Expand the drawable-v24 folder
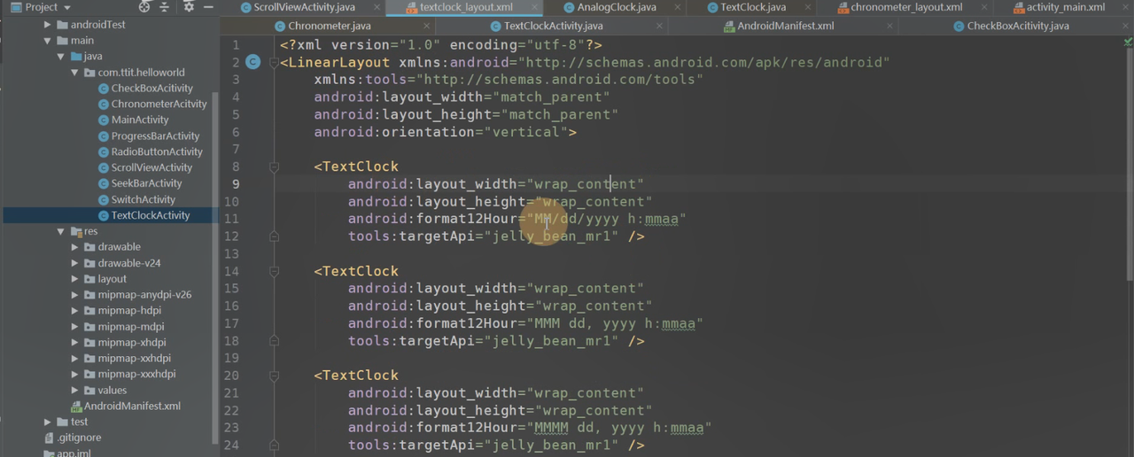 (x=74, y=263)
